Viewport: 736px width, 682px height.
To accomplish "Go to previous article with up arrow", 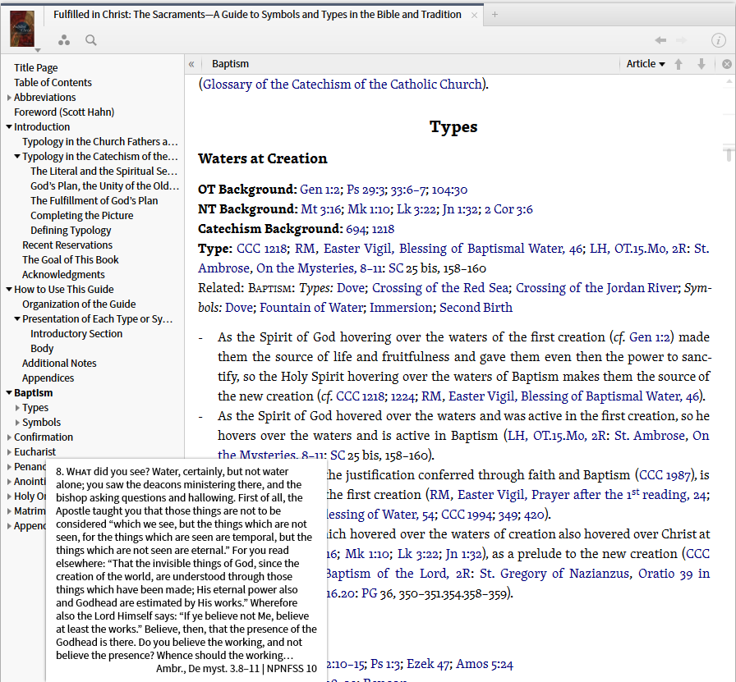I will pyautogui.click(x=678, y=64).
